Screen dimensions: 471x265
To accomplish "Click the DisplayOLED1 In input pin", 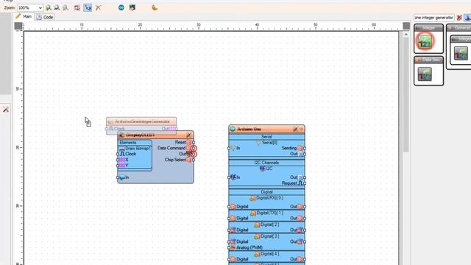I will [118, 177].
